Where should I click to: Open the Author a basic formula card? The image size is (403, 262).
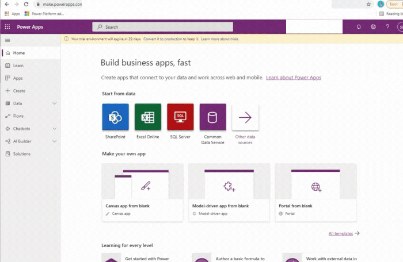pos(229,257)
